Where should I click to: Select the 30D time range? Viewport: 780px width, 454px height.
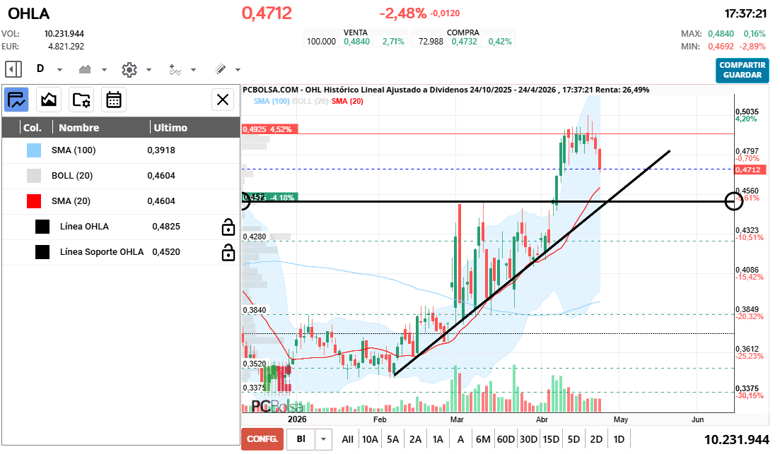(x=528, y=440)
